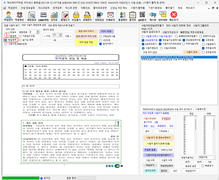Open the 게시판 megaphone icon

point(153,16)
